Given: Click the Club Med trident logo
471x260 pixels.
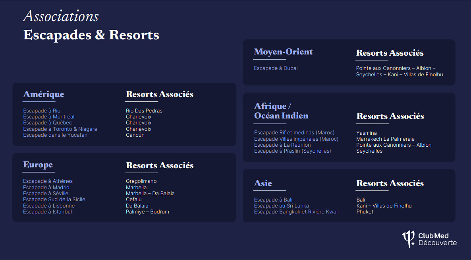Looking at the screenshot, I should (x=409, y=239).
